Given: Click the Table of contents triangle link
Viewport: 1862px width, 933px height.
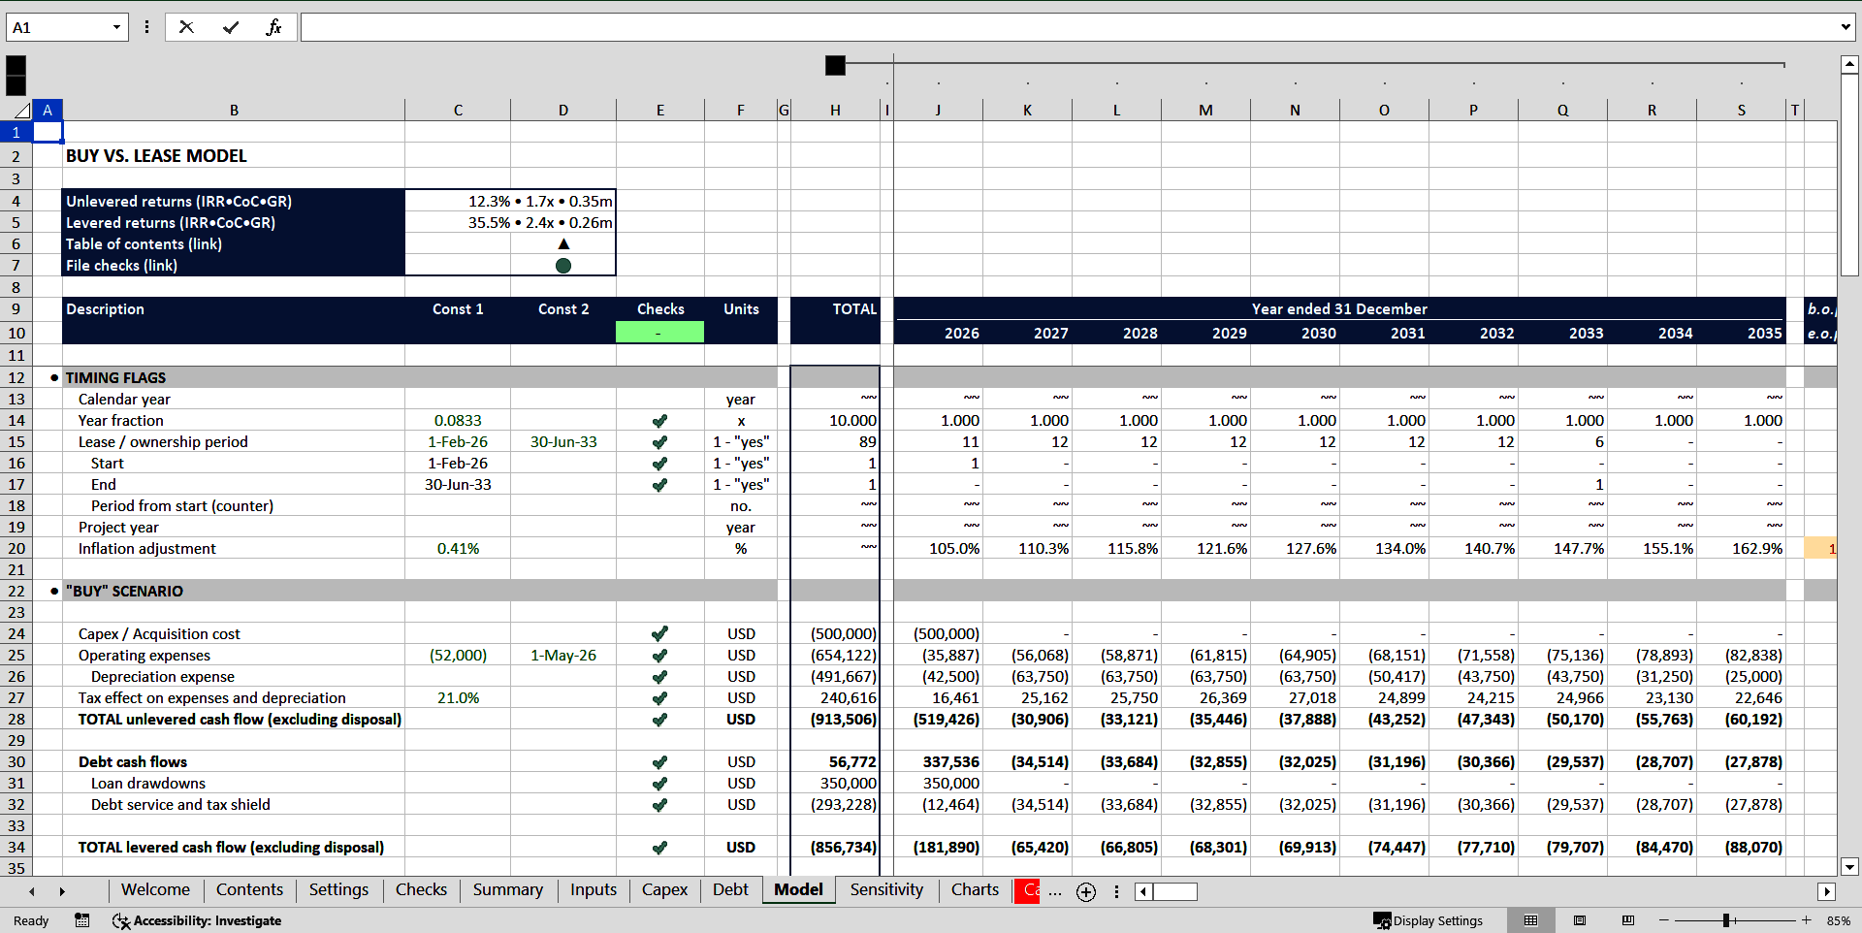Looking at the screenshot, I should tap(563, 243).
